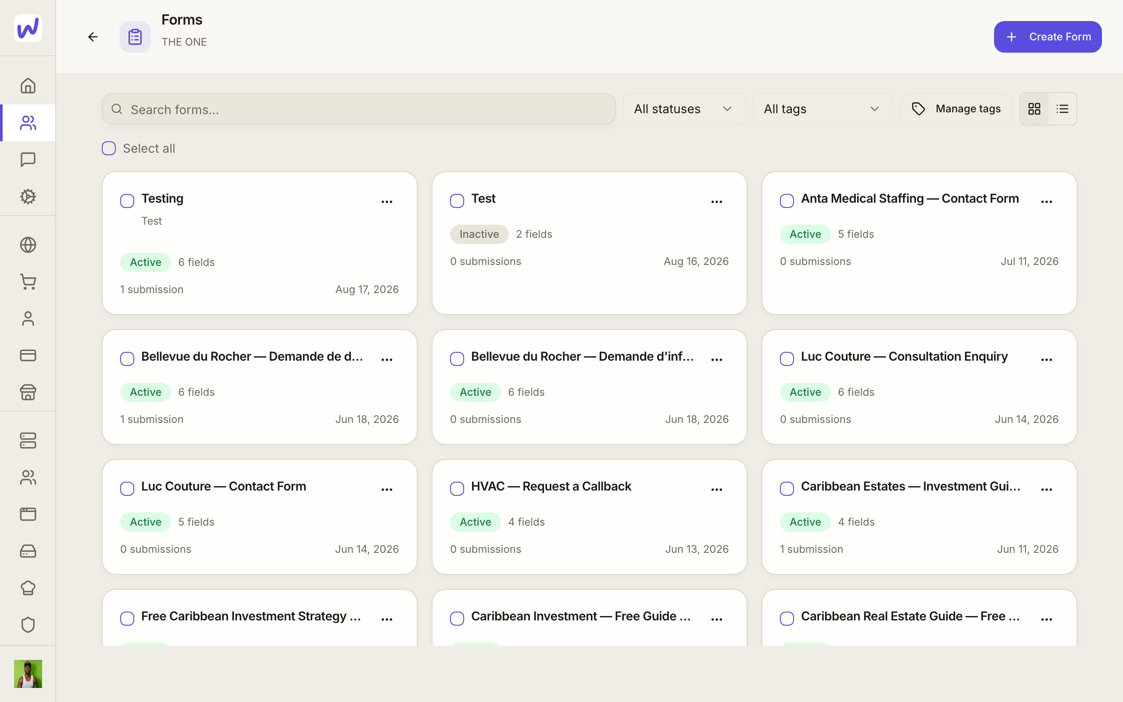Switch to list view layout
This screenshot has height=702, width=1123.
pyautogui.click(x=1062, y=109)
